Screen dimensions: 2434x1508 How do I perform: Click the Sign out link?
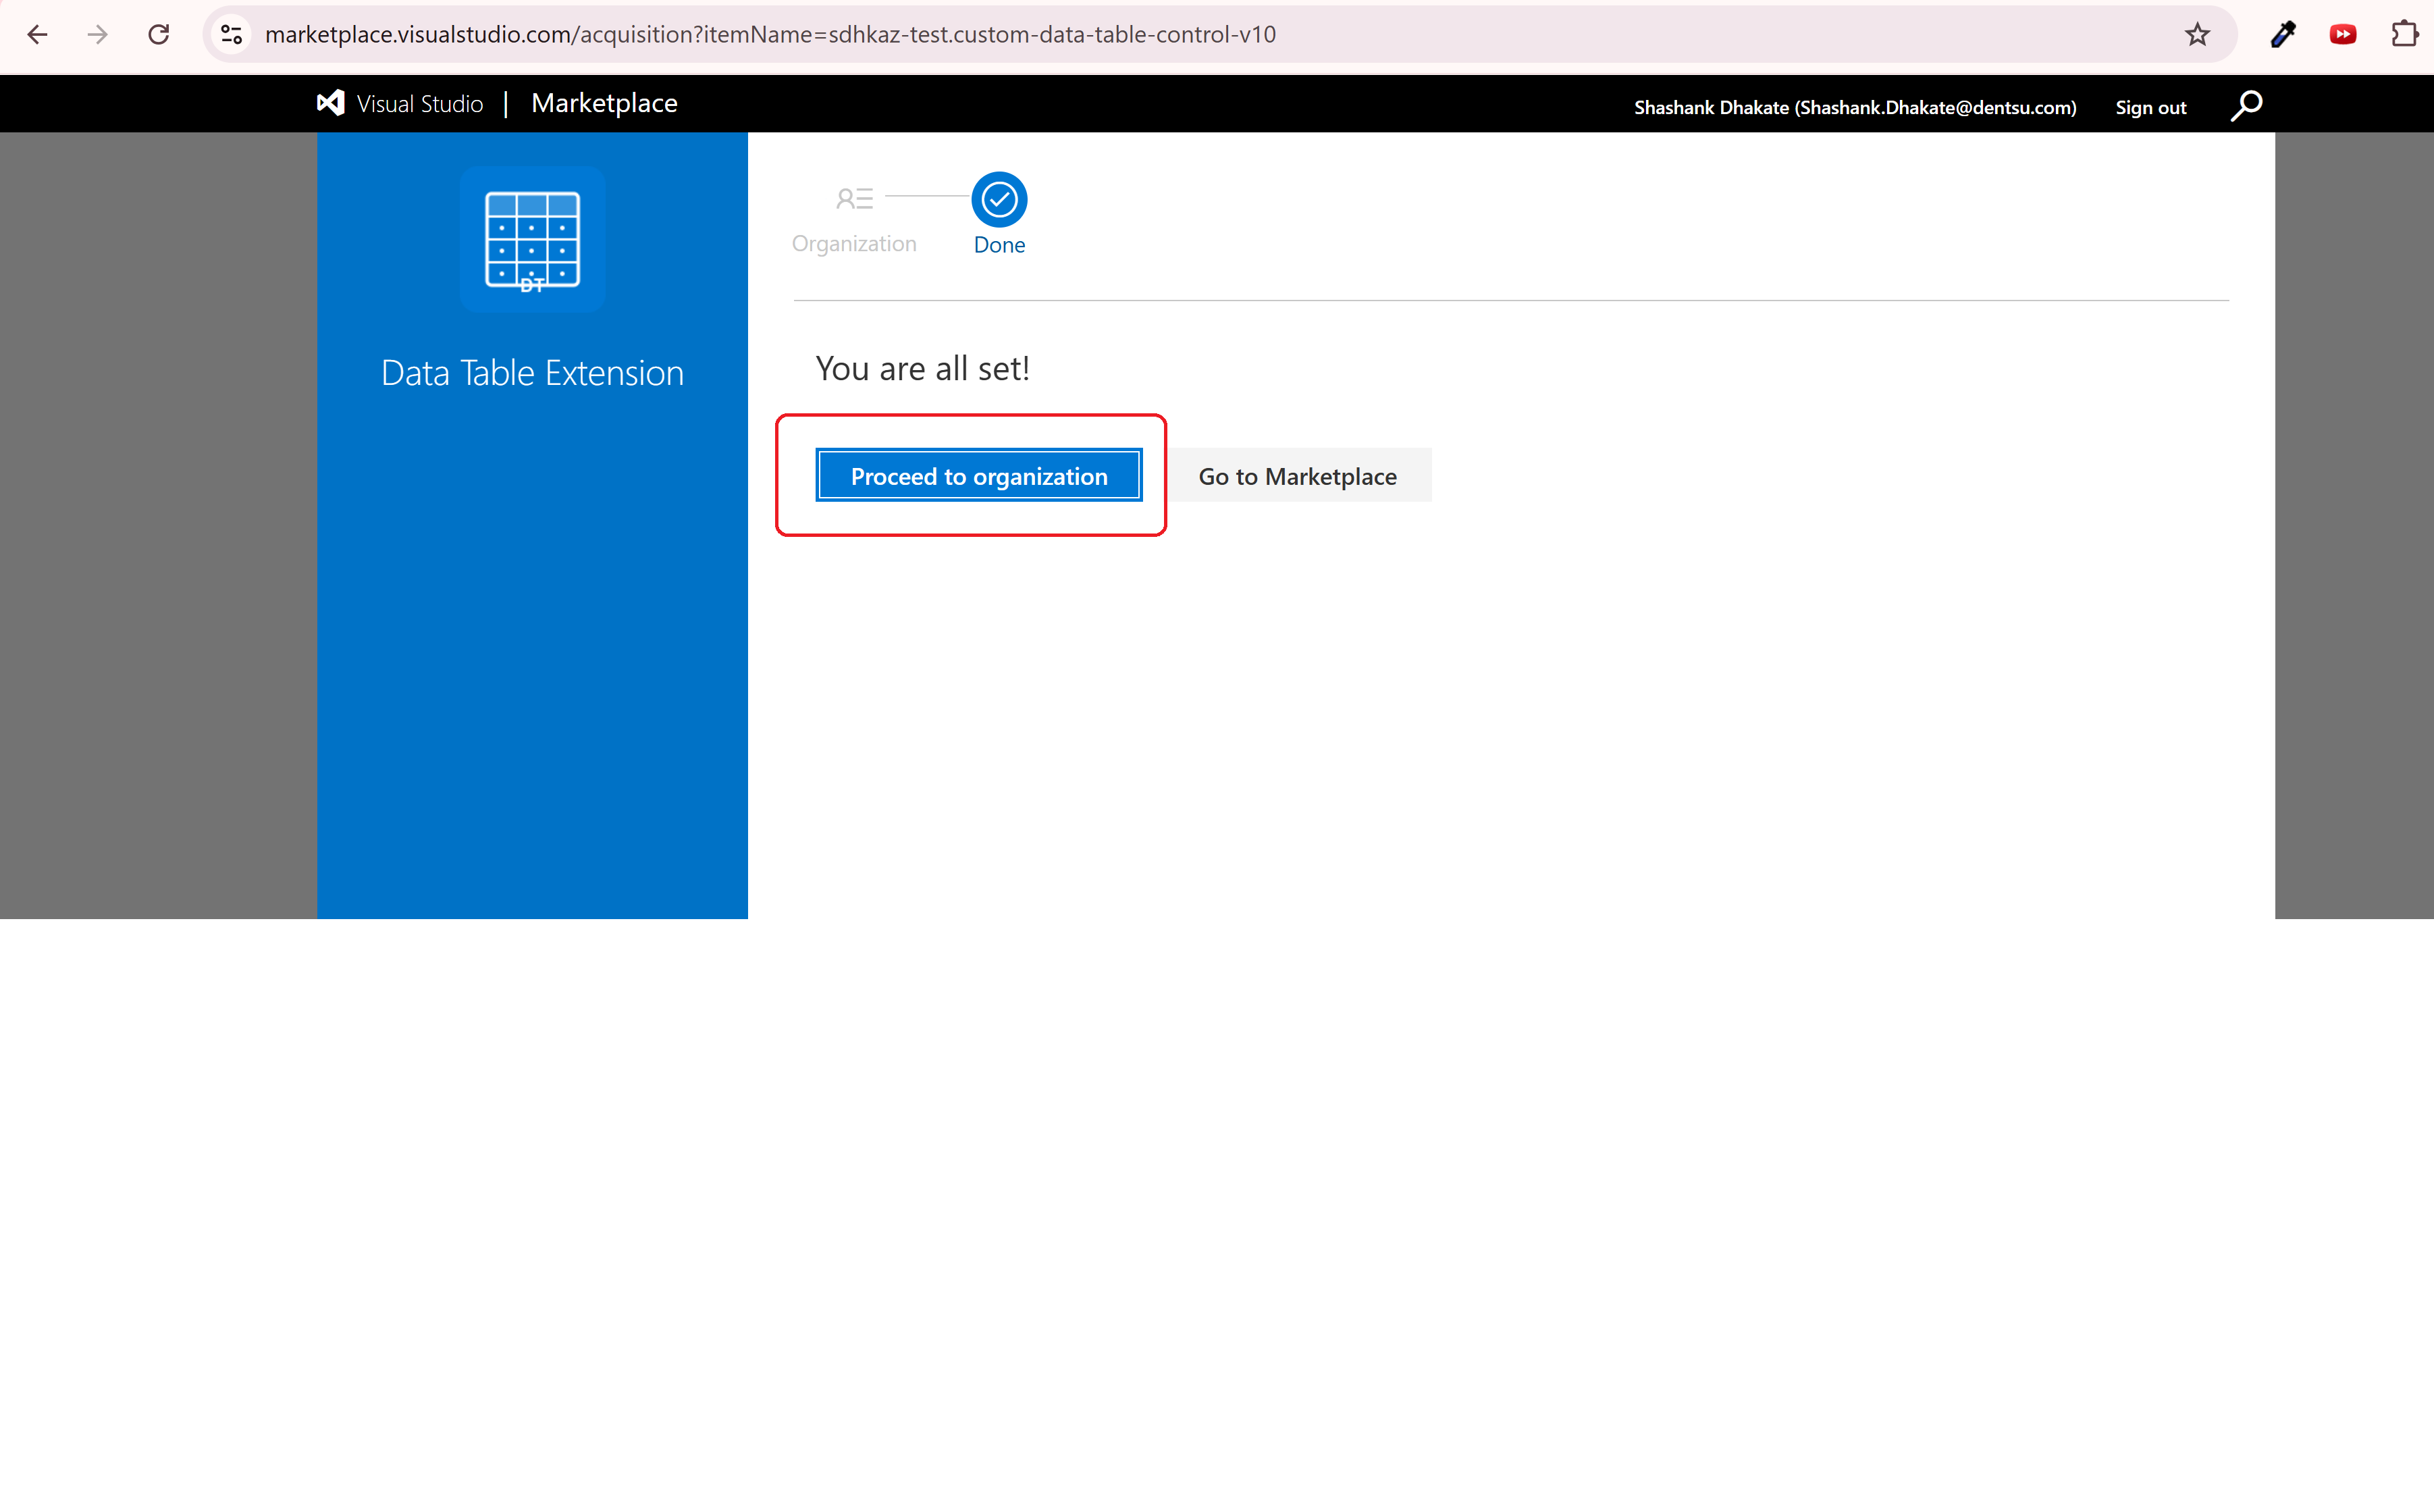2151,108
